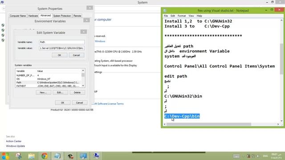
Task: Select the NUMBER_OF_P... variable row
Action: click(49, 75)
